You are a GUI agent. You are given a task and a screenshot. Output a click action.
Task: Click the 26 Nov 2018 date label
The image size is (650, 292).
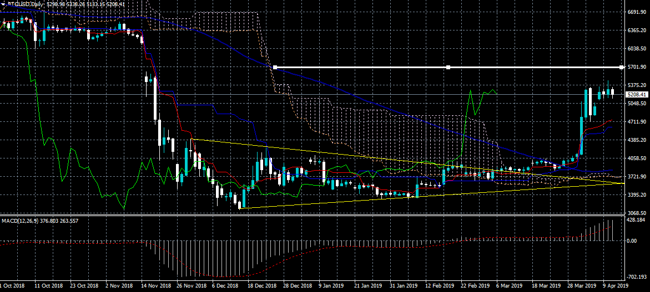[x=192, y=286]
